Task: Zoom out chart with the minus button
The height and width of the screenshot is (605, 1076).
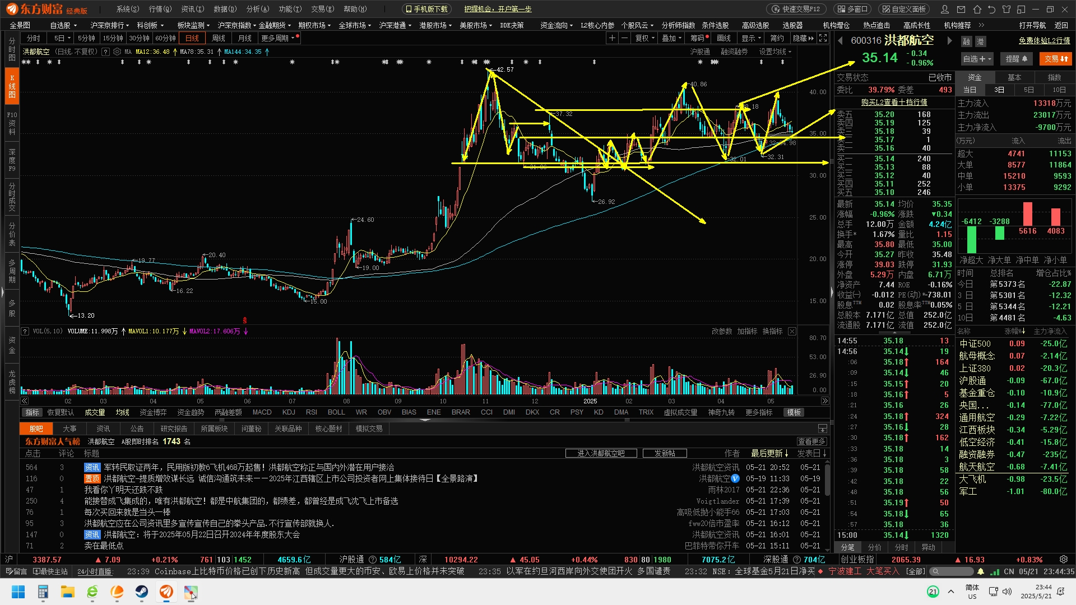Action: [x=624, y=38]
